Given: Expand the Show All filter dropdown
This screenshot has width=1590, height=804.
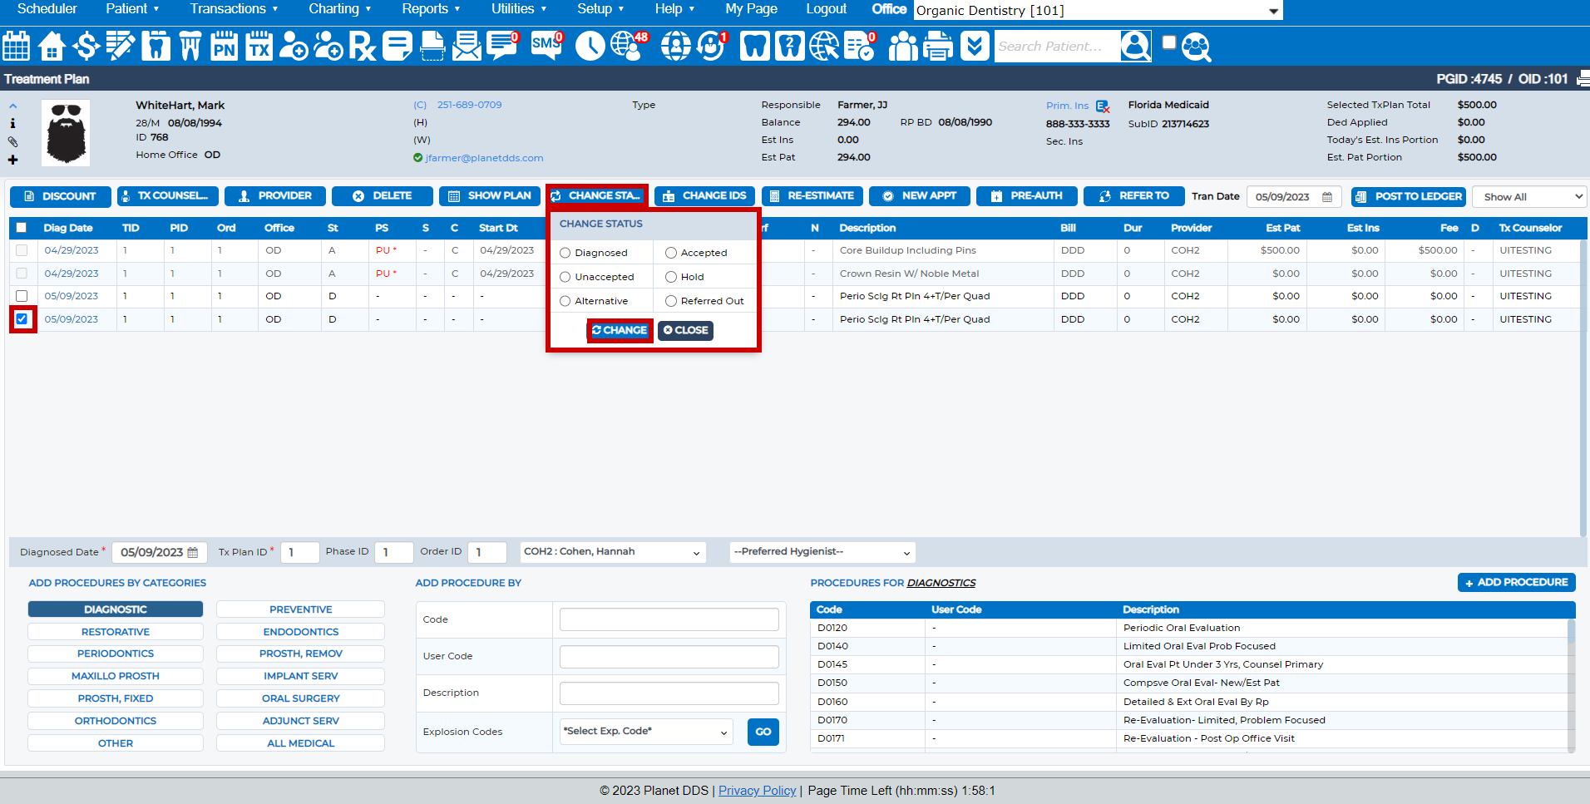Looking at the screenshot, I should click(x=1529, y=197).
